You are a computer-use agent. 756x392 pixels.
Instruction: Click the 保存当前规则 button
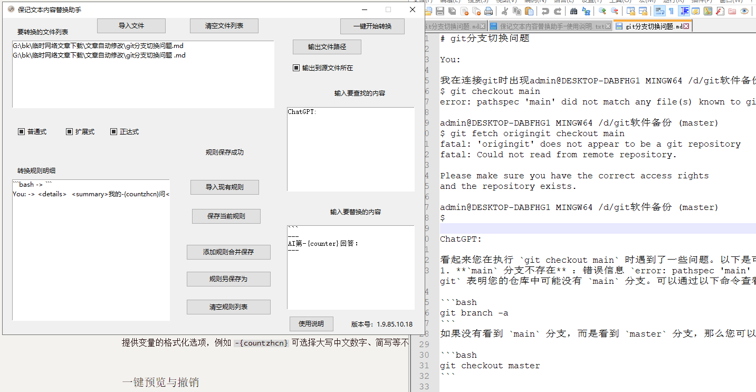click(226, 216)
